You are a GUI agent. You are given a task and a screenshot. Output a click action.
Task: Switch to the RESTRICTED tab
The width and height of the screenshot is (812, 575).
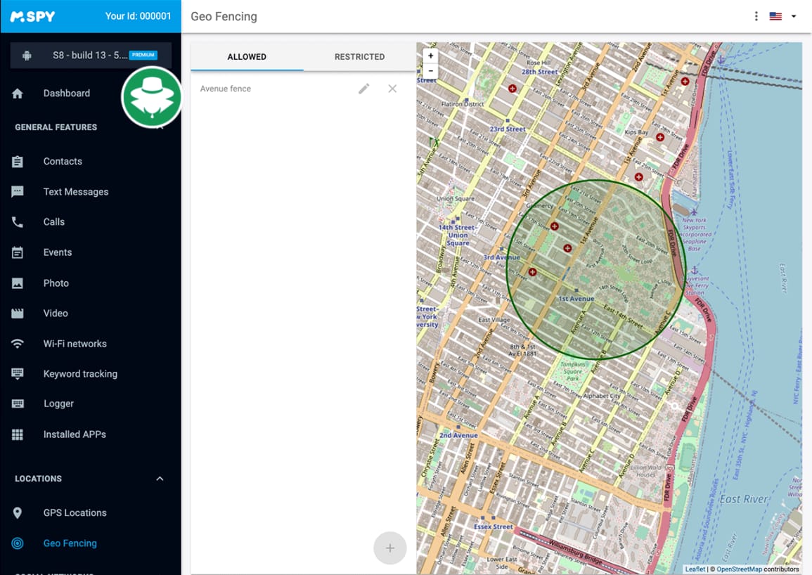pyautogui.click(x=359, y=57)
